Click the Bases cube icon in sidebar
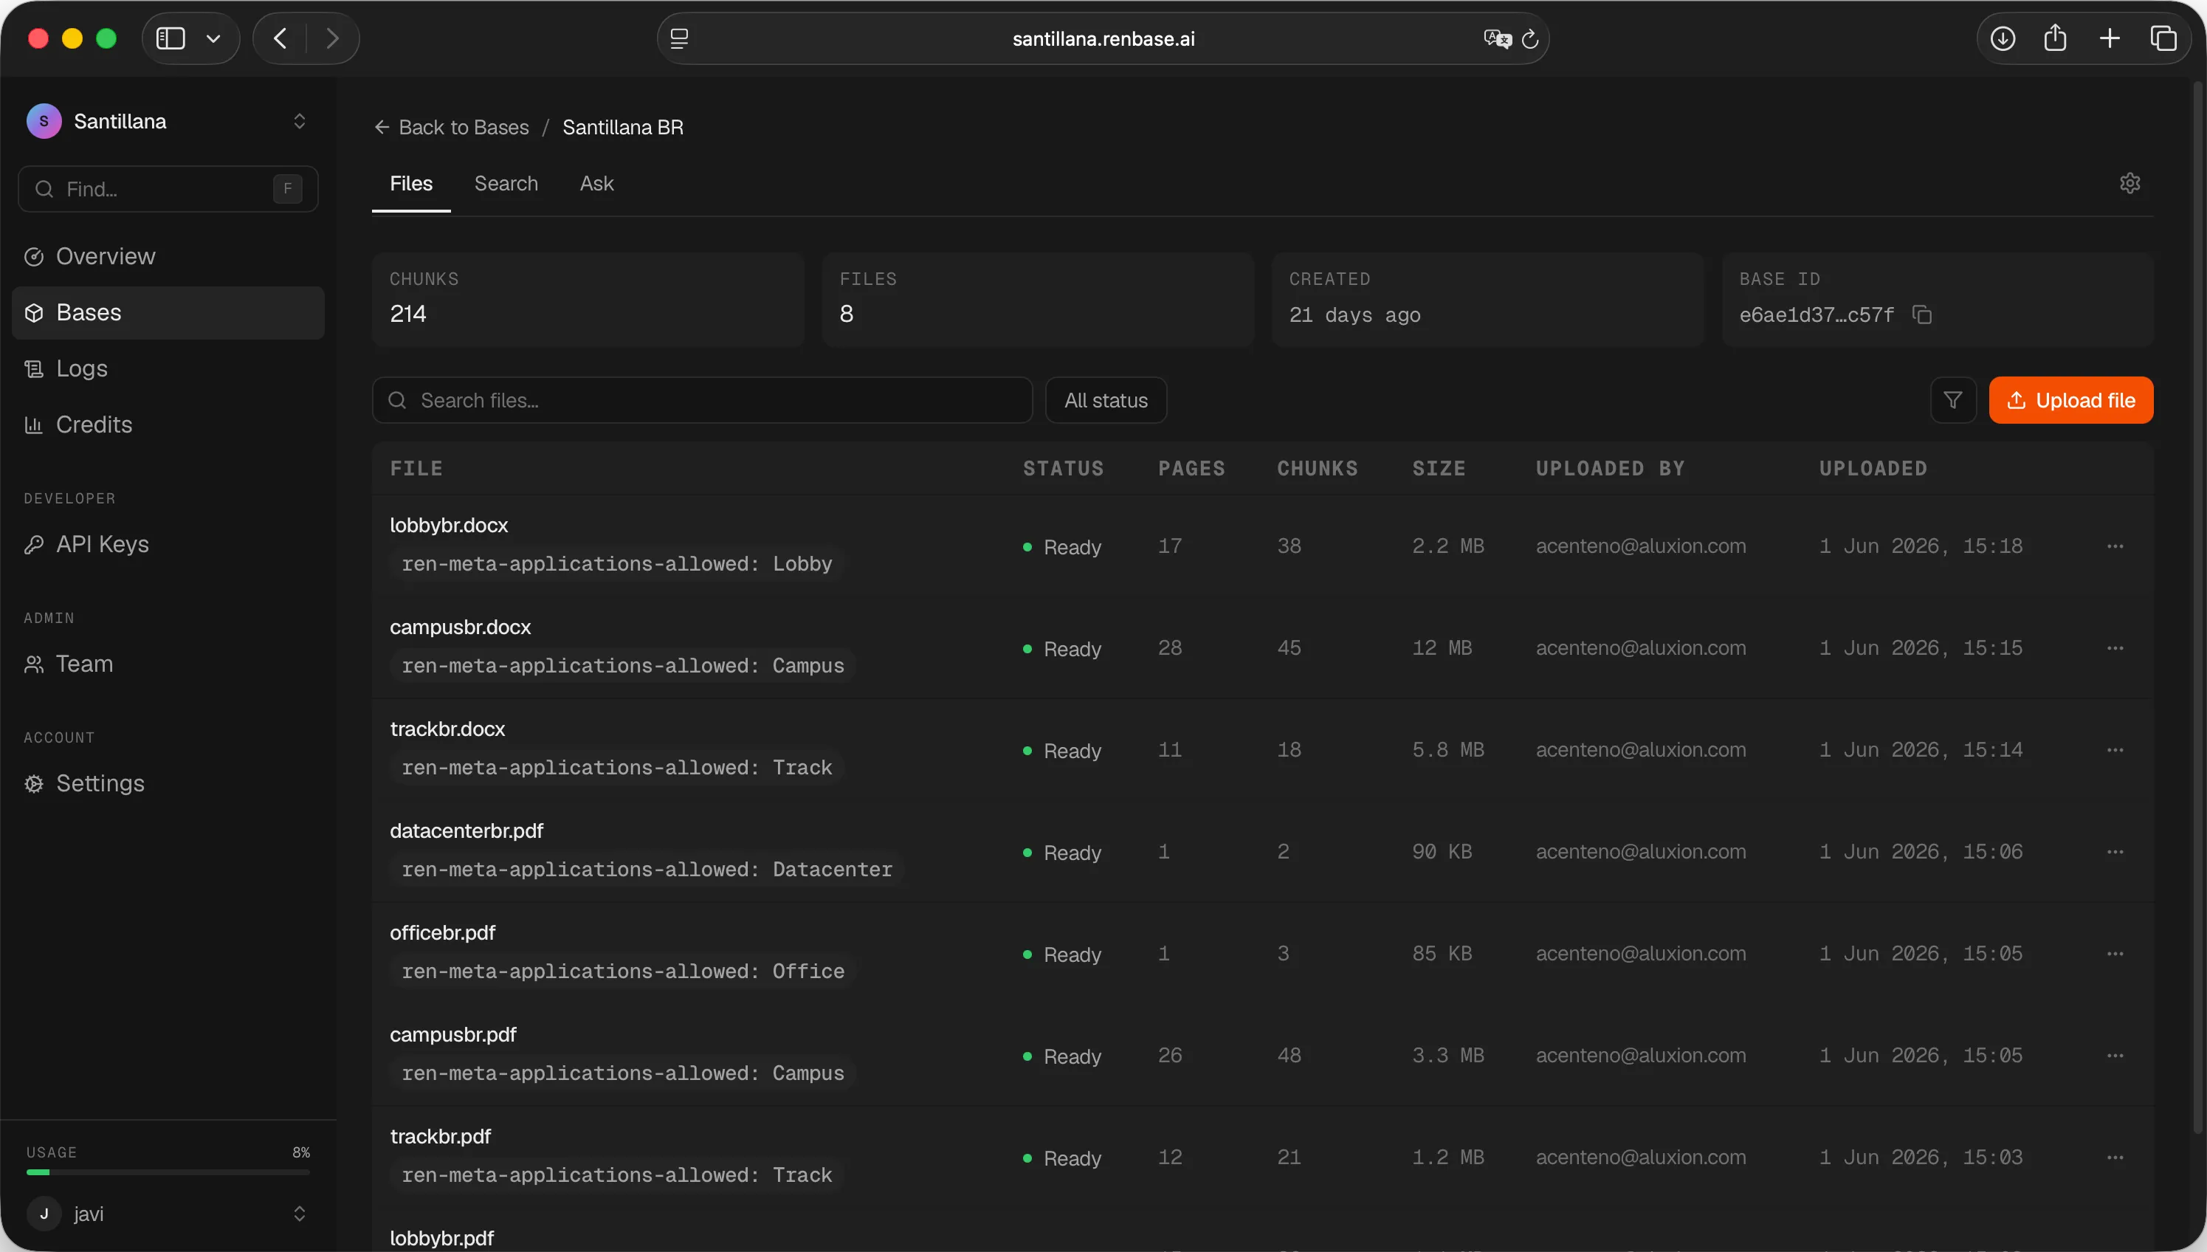Screen dimensions: 2207x1252 pos(33,312)
